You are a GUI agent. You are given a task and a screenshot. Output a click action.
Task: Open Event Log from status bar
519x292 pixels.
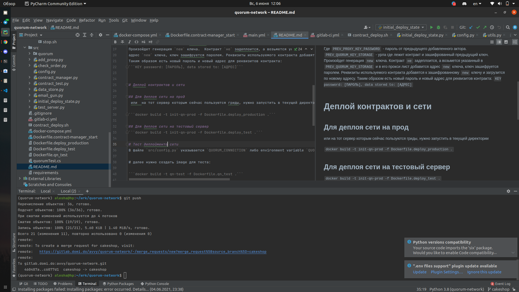click(x=500, y=284)
